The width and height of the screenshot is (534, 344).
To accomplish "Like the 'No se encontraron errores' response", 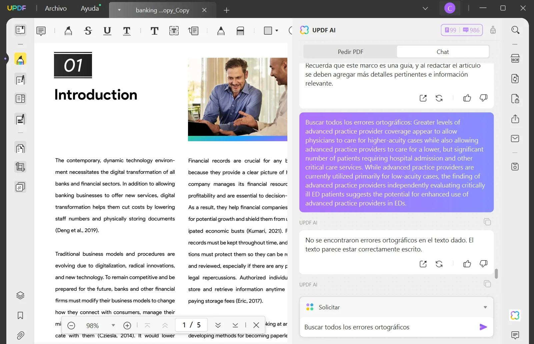I will point(467,264).
